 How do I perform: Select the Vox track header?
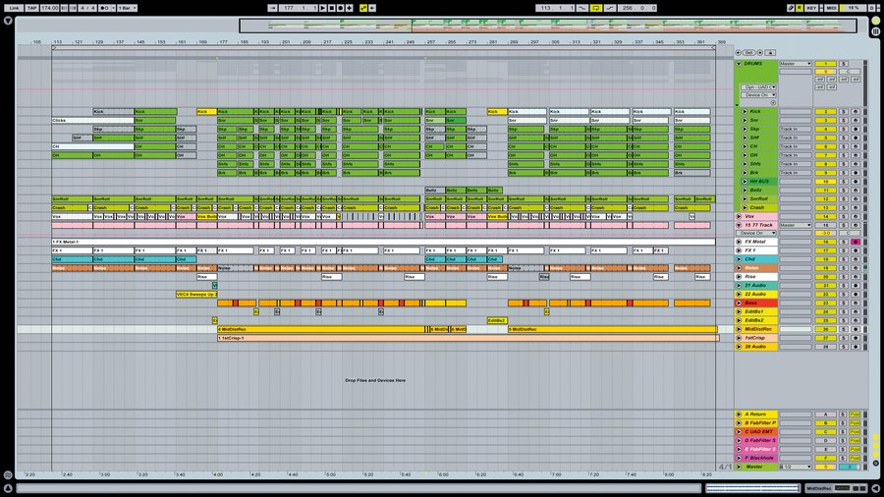point(756,216)
